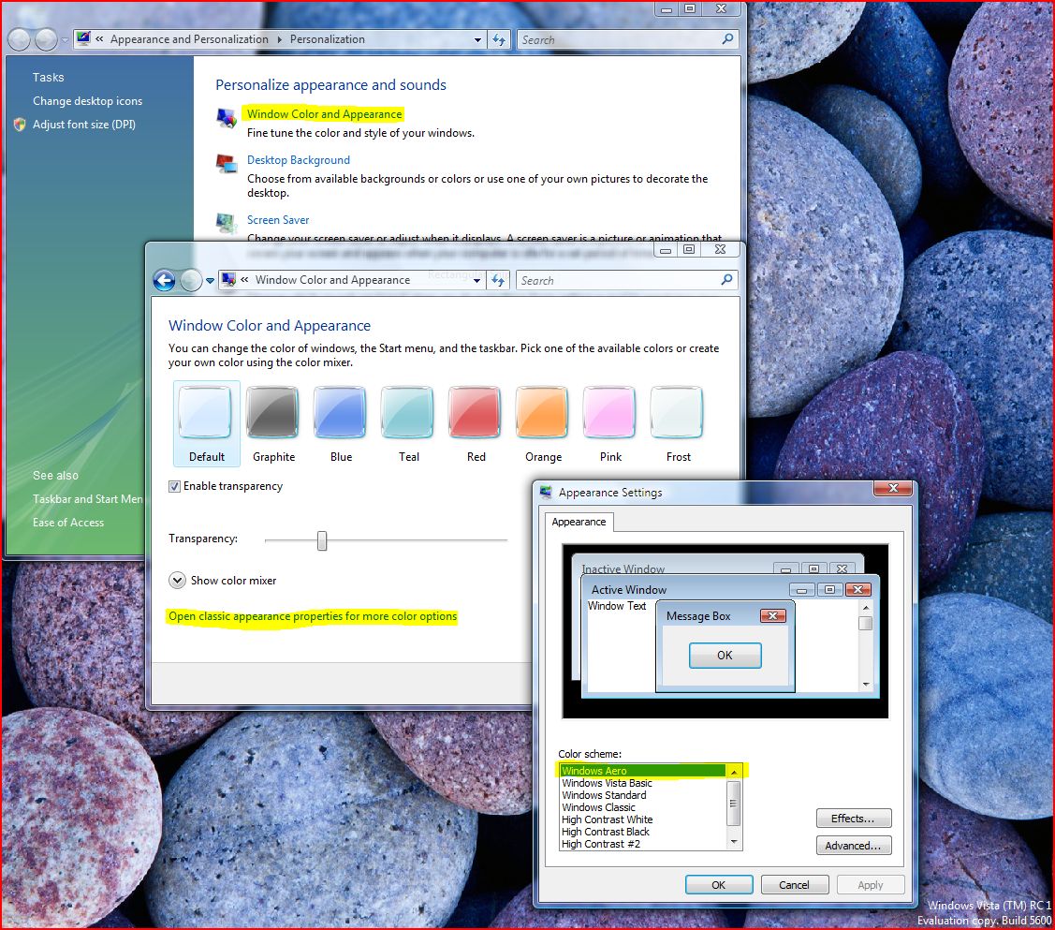Screen dimensions: 1055x930
Task: Select Windows Classic color scheme
Action: (x=642, y=807)
